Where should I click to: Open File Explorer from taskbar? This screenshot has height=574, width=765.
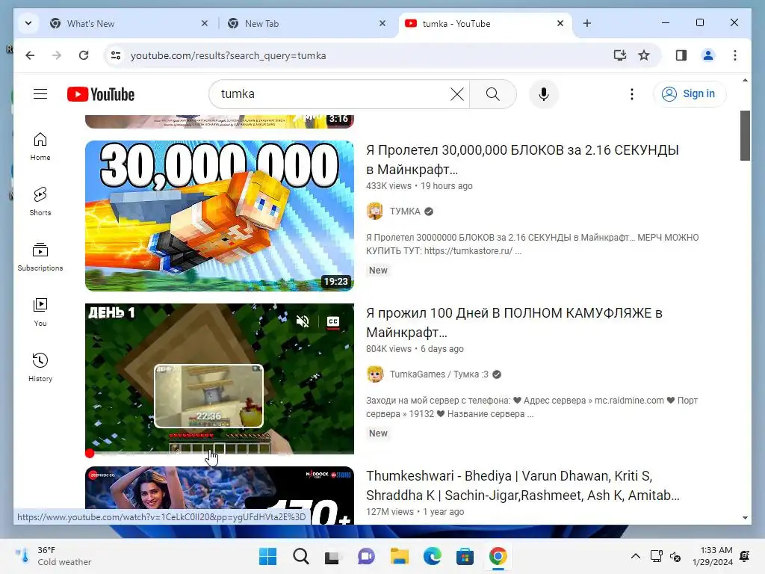point(399,556)
